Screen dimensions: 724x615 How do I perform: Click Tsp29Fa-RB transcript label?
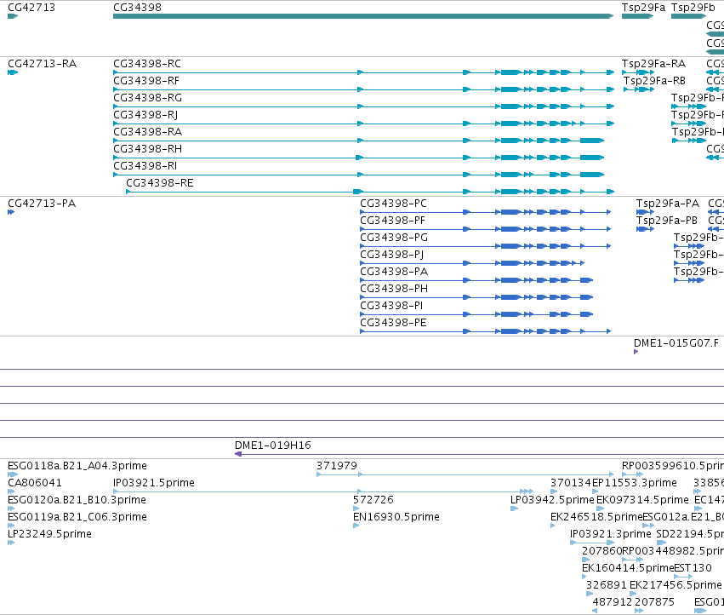(654, 80)
